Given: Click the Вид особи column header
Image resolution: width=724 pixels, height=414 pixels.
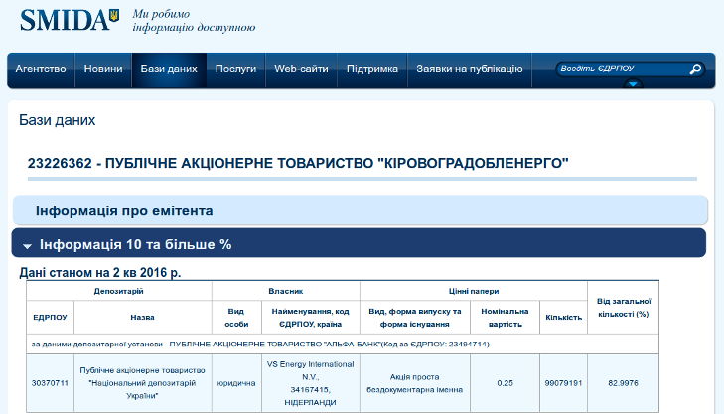Looking at the screenshot, I should coord(236,318).
